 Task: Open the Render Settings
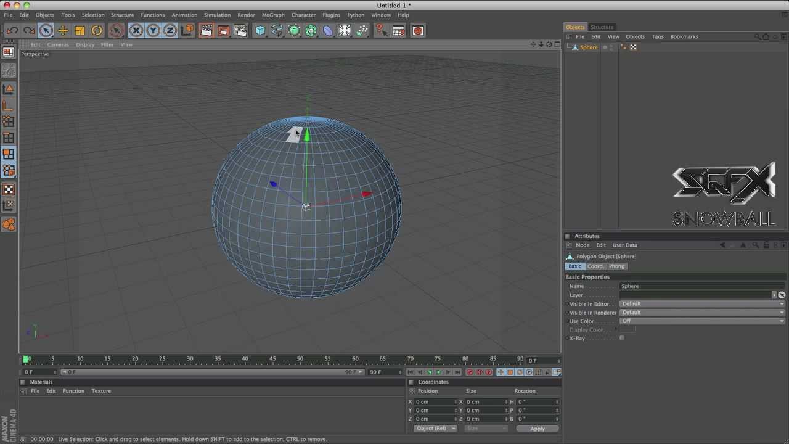click(x=240, y=30)
